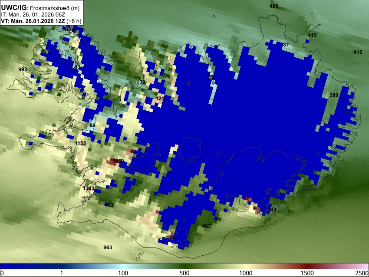This screenshot has height=277, width=369.
Task: Click the 1303 value label on the map
Action: tap(89, 188)
